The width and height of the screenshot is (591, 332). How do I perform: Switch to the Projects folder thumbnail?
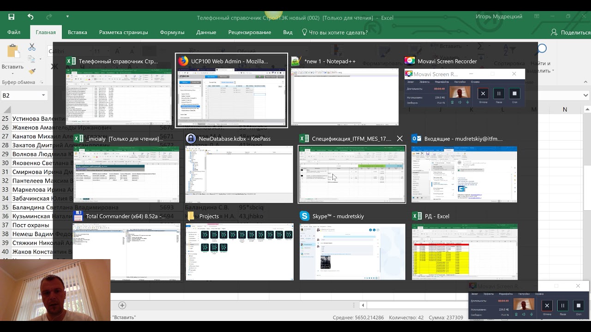(239, 245)
